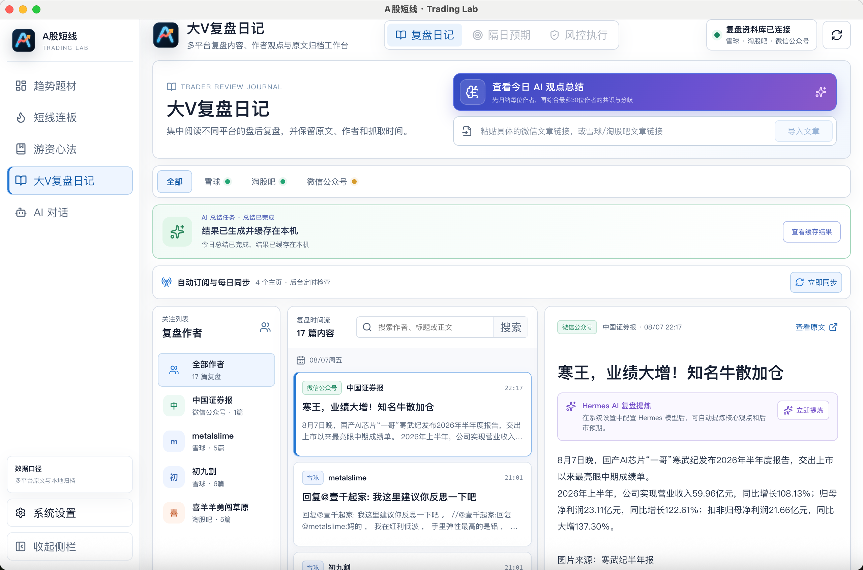Select 大V复盘日记 sidebar item
Viewport: 863px width, 570px height.
click(69, 181)
